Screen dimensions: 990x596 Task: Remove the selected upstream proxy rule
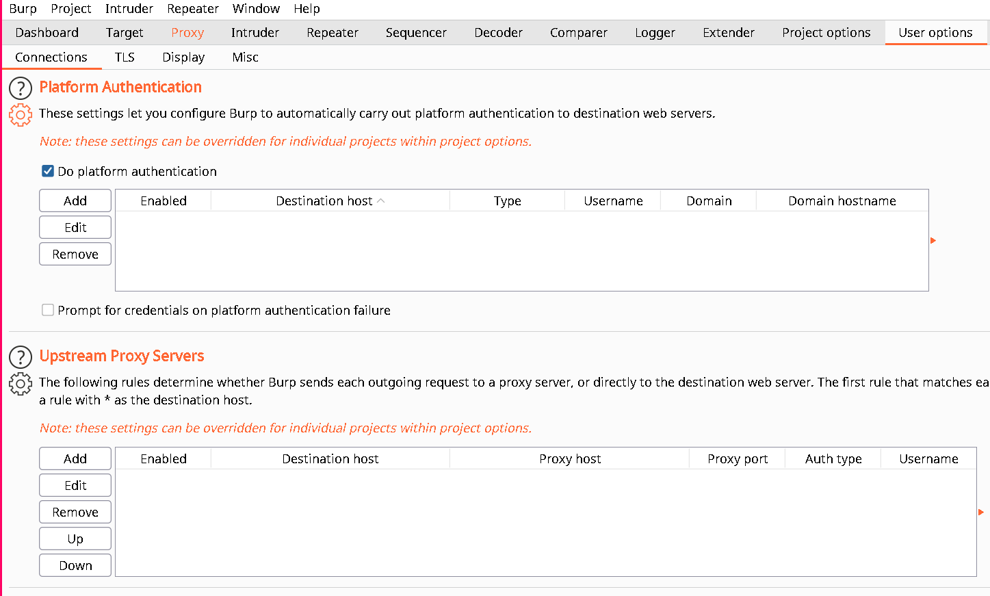[75, 512]
